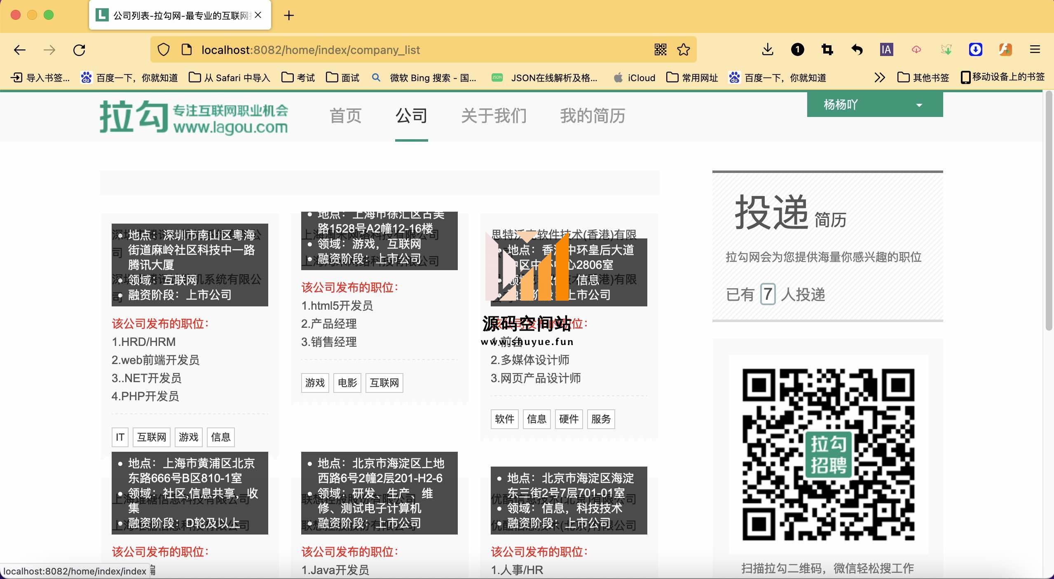
Task: Go back with the browser back arrow
Action: click(19, 50)
